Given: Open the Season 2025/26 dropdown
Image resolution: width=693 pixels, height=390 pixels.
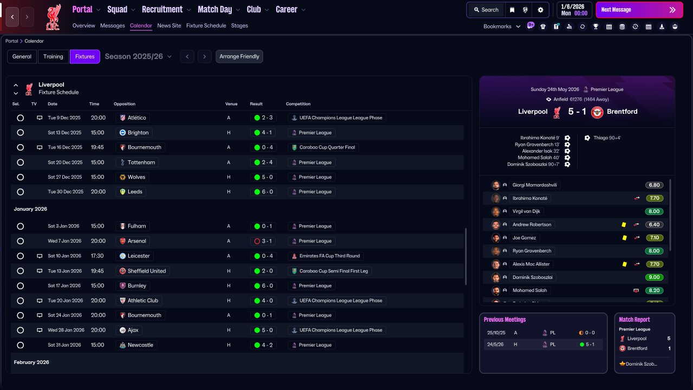Looking at the screenshot, I should click(x=138, y=56).
